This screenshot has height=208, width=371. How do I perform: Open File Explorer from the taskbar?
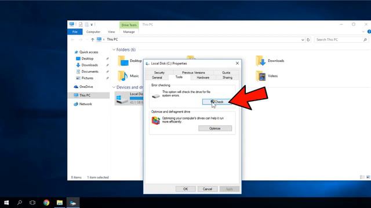pyautogui.click(x=60, y=203)
